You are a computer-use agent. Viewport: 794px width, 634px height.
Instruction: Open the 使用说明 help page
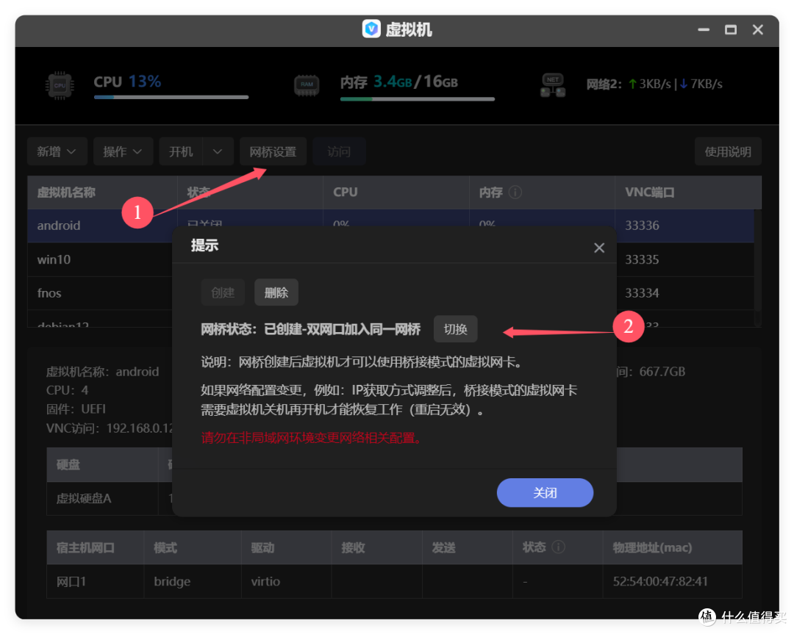[728, 151]
